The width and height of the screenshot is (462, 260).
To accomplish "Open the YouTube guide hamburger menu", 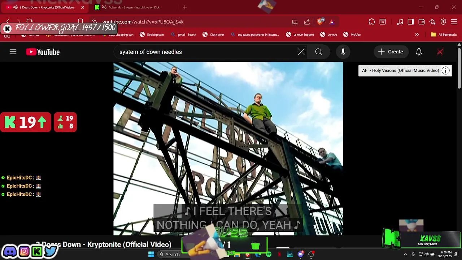I will pos(13,52).
